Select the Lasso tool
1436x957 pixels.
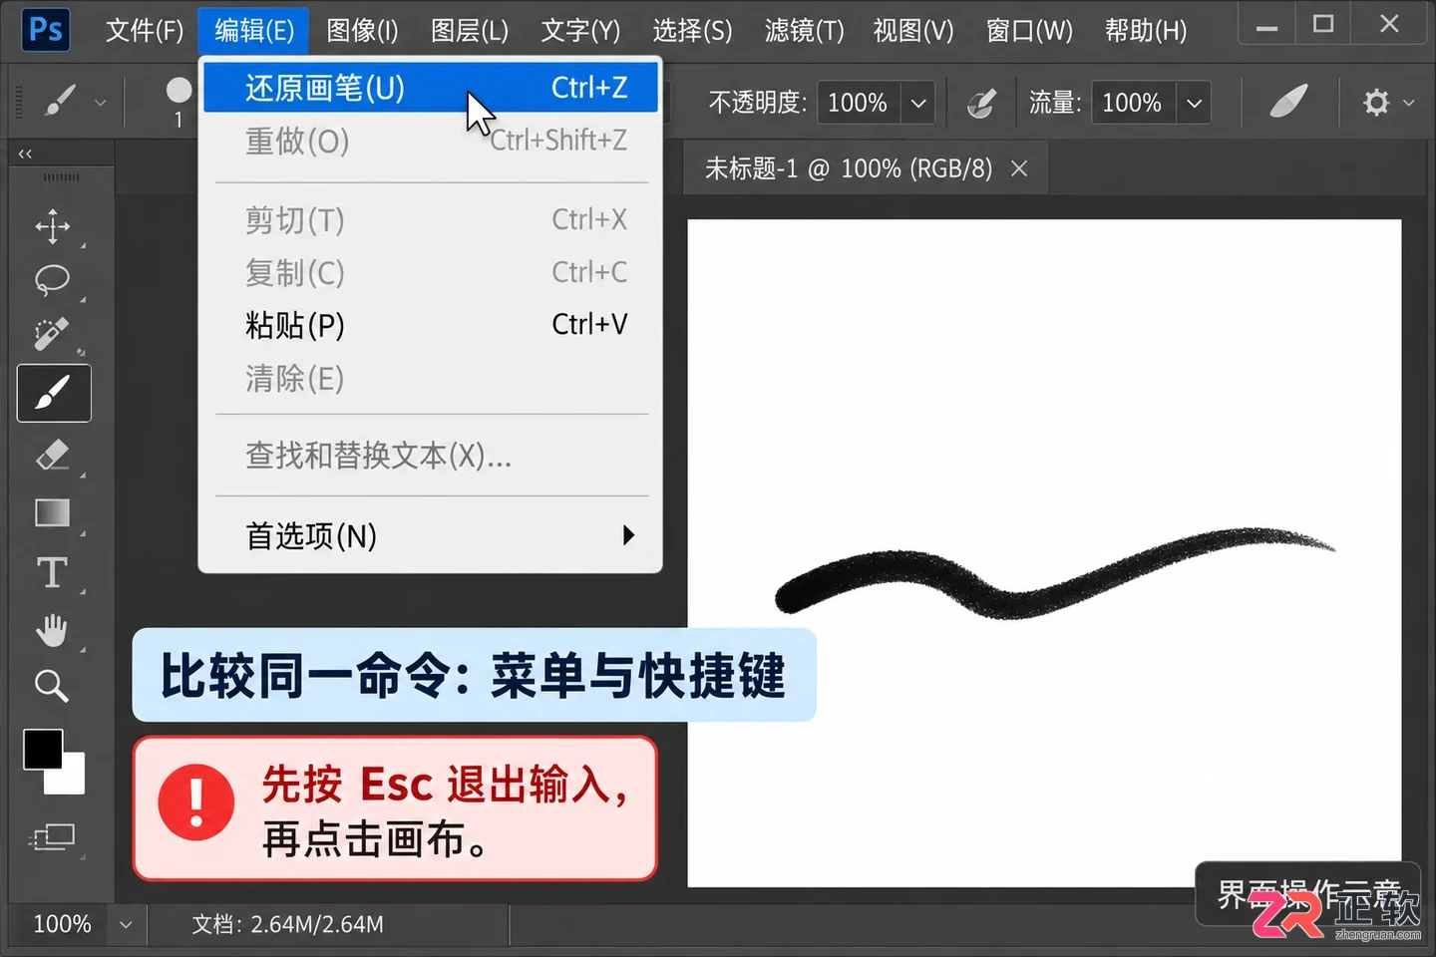[53, 280]
